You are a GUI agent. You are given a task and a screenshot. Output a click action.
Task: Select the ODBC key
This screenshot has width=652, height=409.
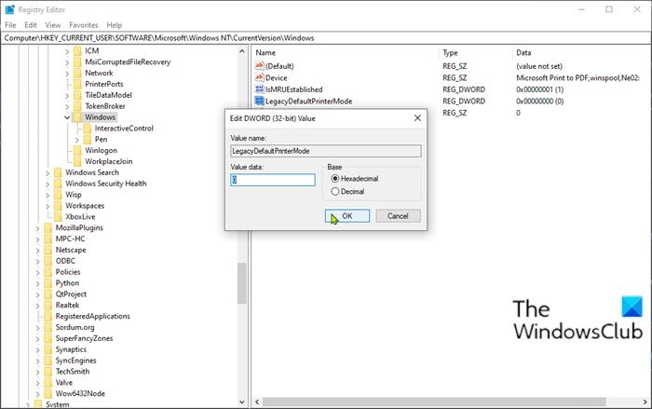coord(65,261)
